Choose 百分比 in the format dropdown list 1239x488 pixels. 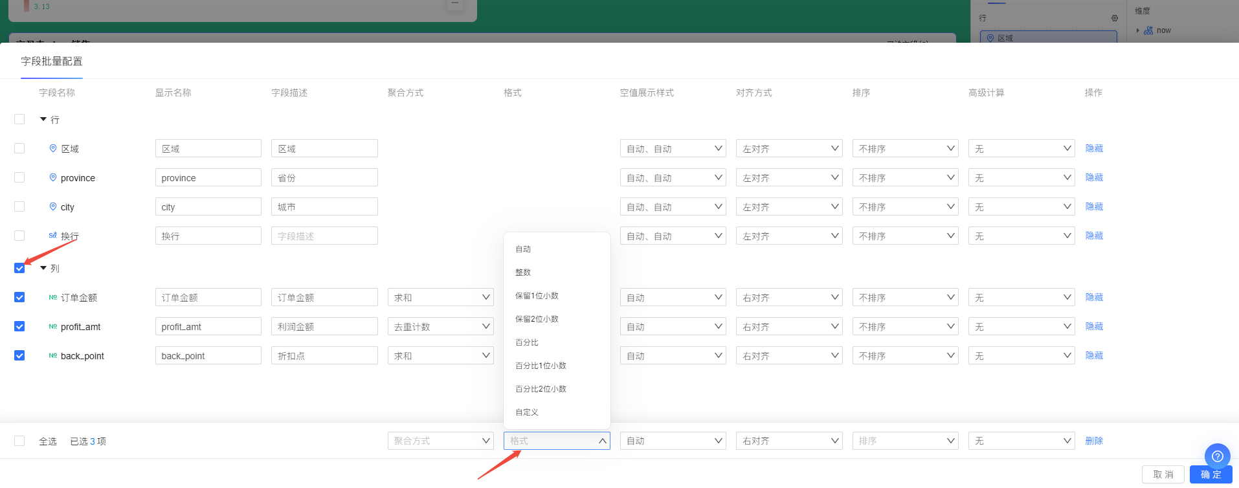click(x=527, y=342)
